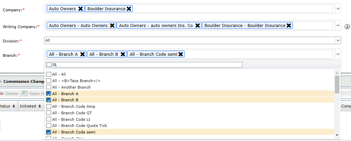Screen dimensions: 351x141
Task: Remove Boulder Insurance - Boulder Insurance tag
Action: coord(289,26)
